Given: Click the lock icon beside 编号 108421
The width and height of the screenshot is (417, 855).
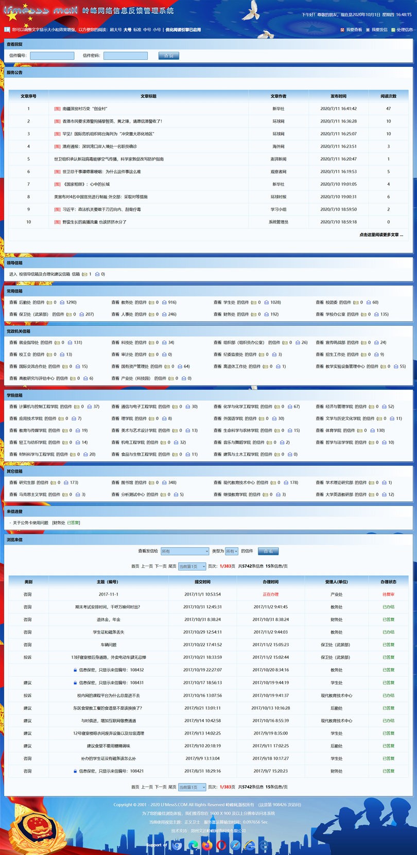Looking at the screenshot, I should [x=75, y=771].
